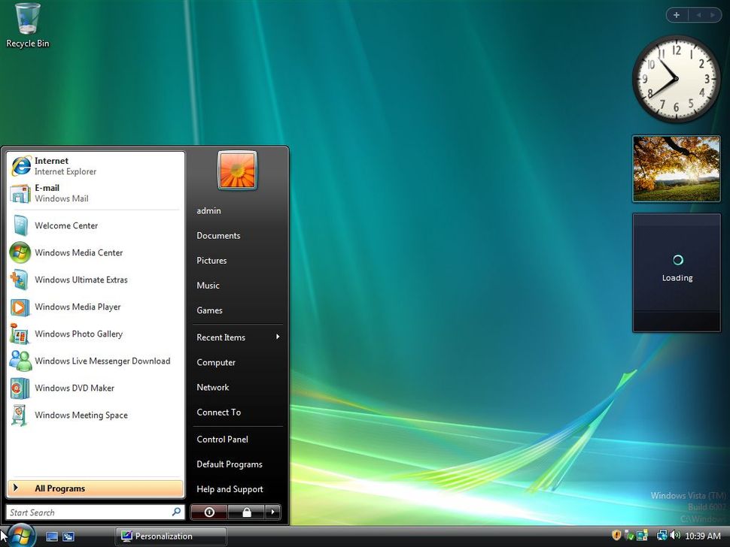Screen dimensions: 730x547
Task: Open Windows Photo Gallery
Action: (x=79, y=334)
